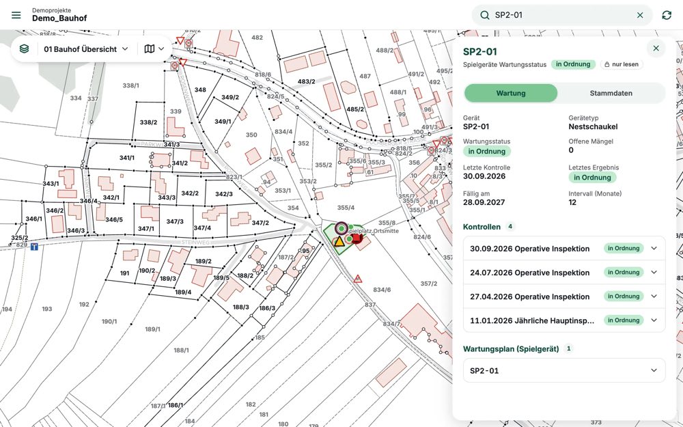Image resolution: width=683 pixels, height=427 pixels.
Task: Select the yellow warning triangle marker
Action: (339, 241)
